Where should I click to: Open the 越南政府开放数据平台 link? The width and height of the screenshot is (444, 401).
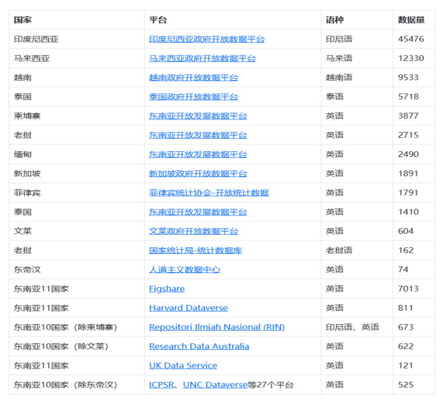click(194, 78)
